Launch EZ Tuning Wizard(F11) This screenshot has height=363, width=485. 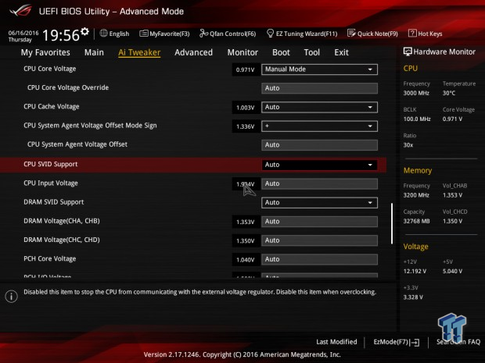(302, 34)
